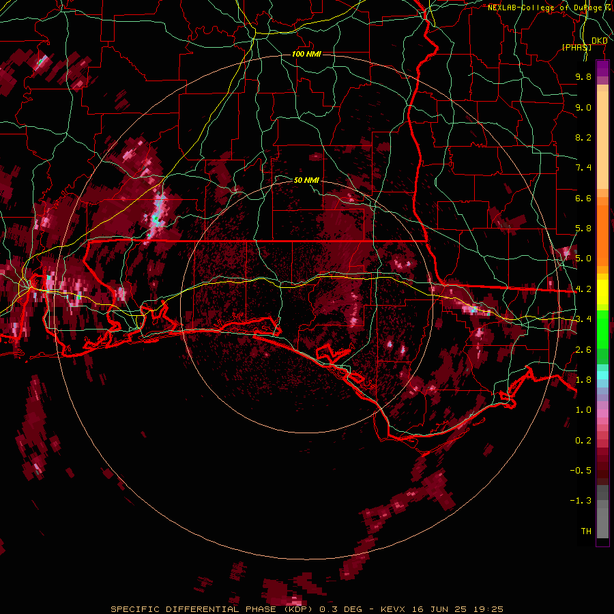Click the 9.8 value on the color scale
614x614 pixels.
(x=583, y=76)
